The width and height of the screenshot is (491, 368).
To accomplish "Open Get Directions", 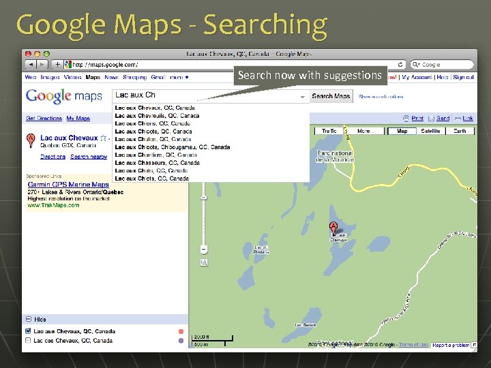I will (44, 118).
